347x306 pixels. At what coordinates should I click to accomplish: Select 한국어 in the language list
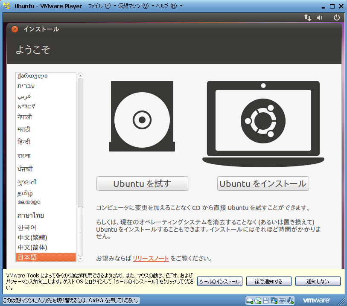[46, 227]
